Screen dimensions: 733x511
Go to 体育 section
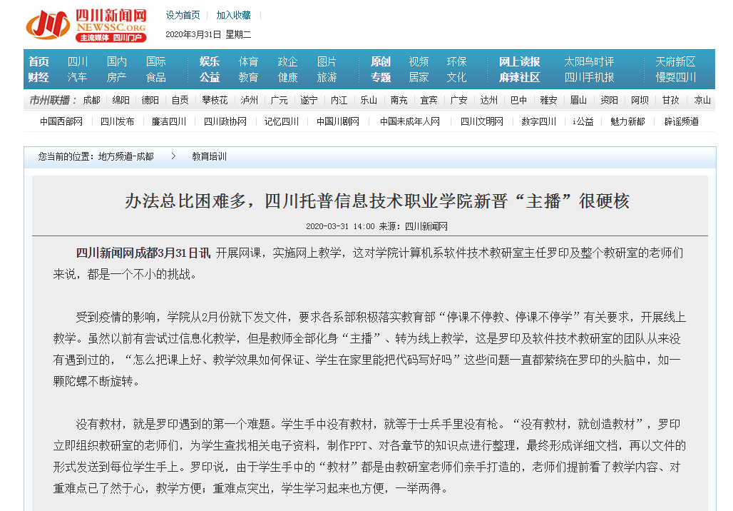pyautogui.click(x=249, y=62)
